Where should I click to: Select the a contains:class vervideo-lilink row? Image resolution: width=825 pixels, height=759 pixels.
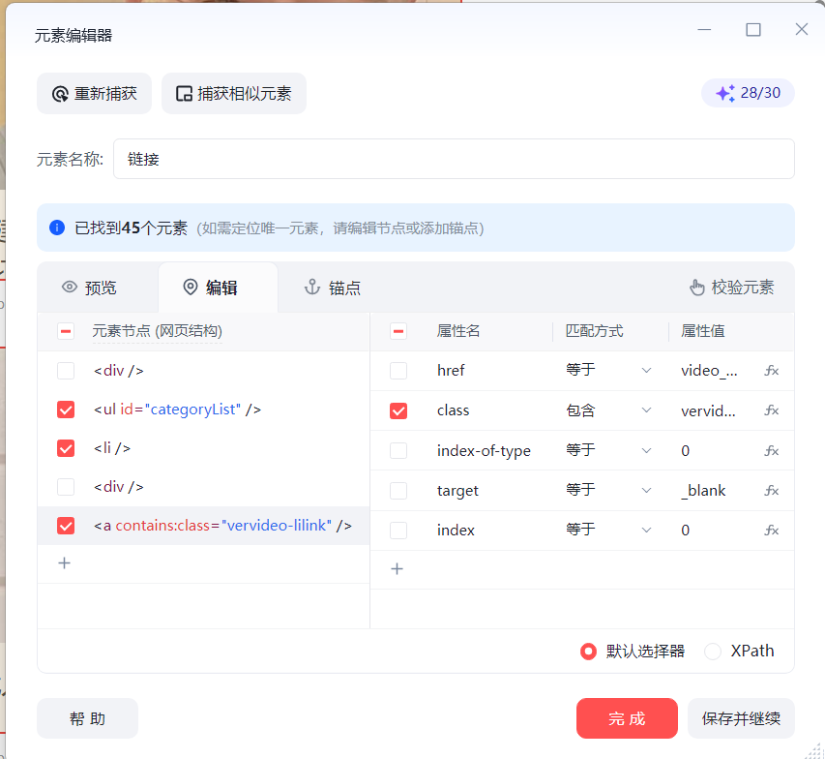pyautogui.click(x=204, y=526)
